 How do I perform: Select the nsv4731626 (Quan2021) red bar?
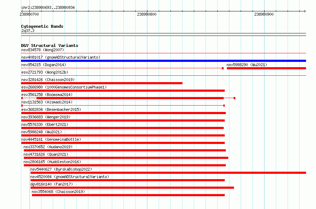click(126, 158)
